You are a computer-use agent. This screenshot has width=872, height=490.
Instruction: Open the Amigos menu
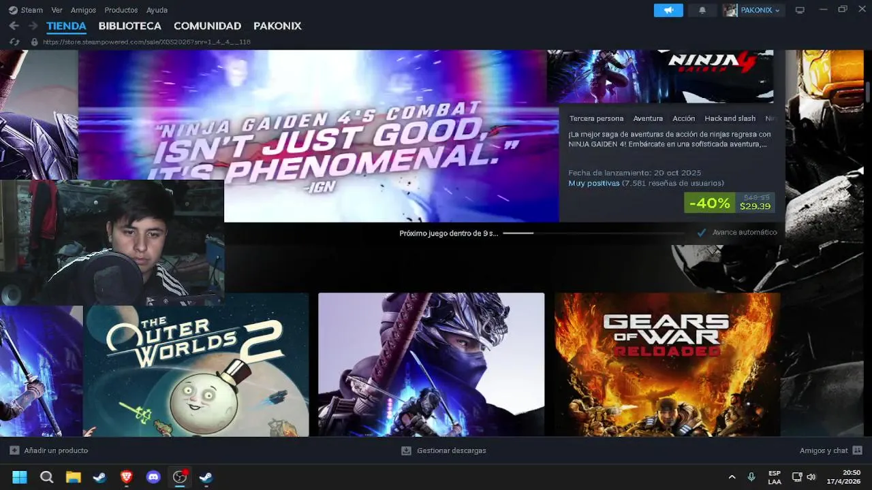tap(83, 10)
